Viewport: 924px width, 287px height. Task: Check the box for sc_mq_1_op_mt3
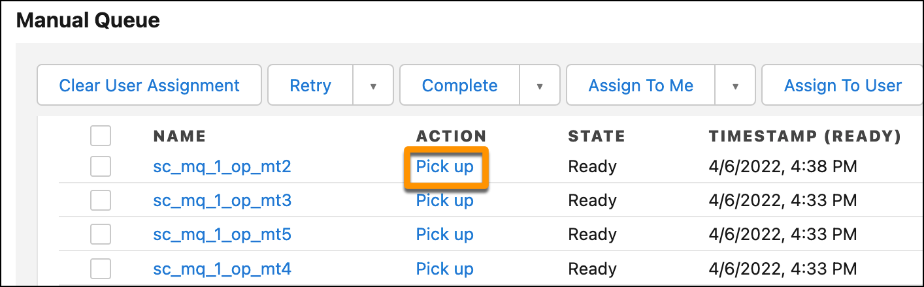pos(101,200)
